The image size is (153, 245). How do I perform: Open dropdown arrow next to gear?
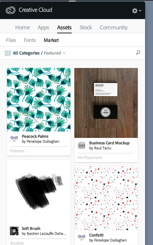pos(140,11)
